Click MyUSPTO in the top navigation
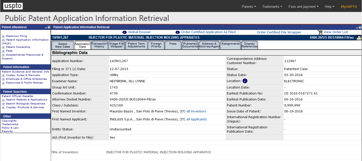 tap(349, 7)
